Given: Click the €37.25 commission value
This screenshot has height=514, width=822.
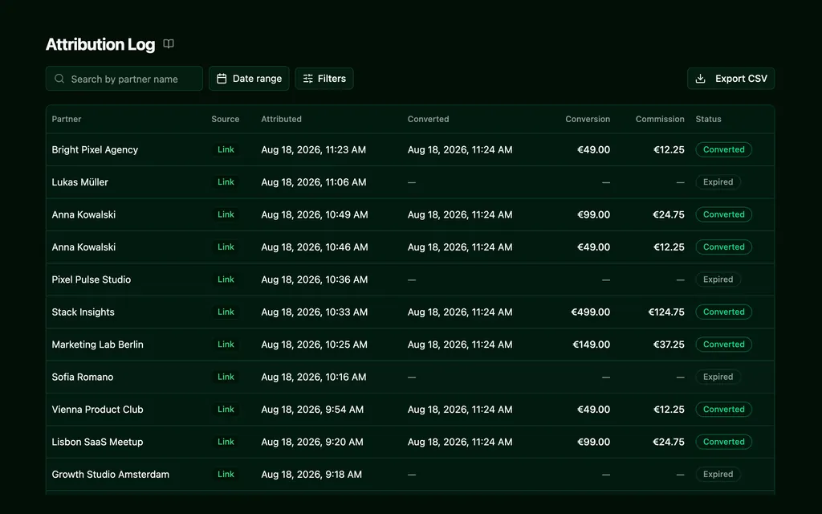Looking at the screenshot, I should pos(669,345).
